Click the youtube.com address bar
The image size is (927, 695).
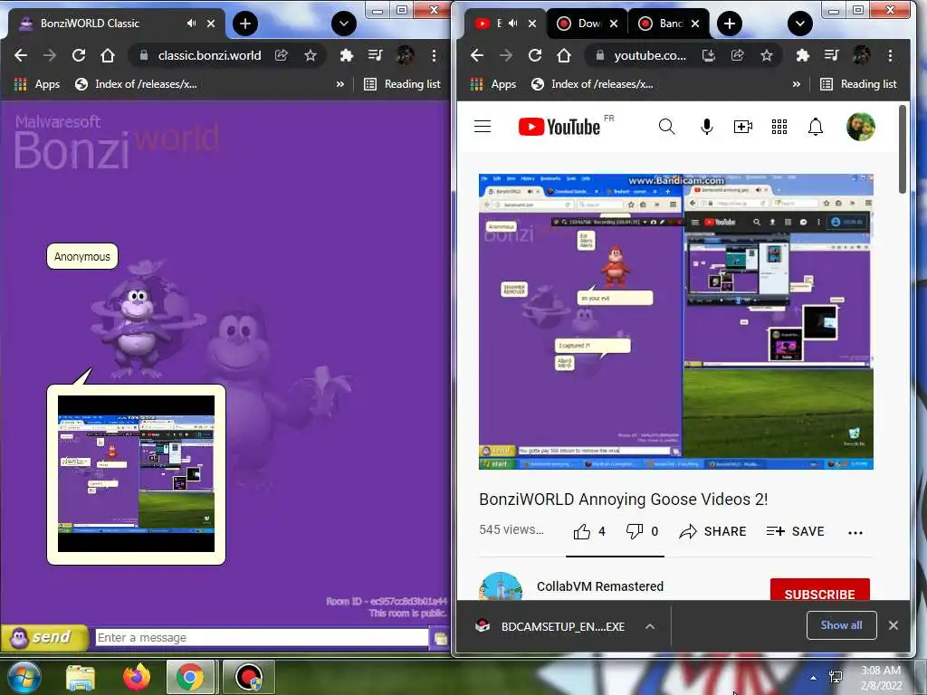click(x=649, y=55)
